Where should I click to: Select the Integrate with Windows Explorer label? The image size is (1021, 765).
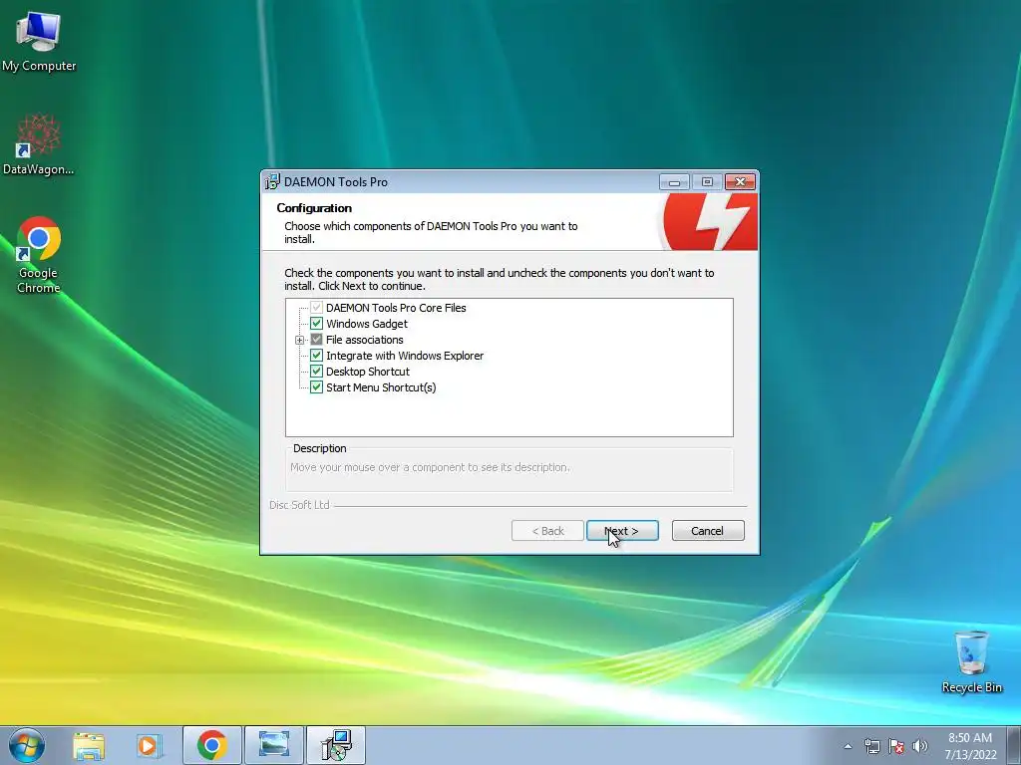tap(405, 356)
